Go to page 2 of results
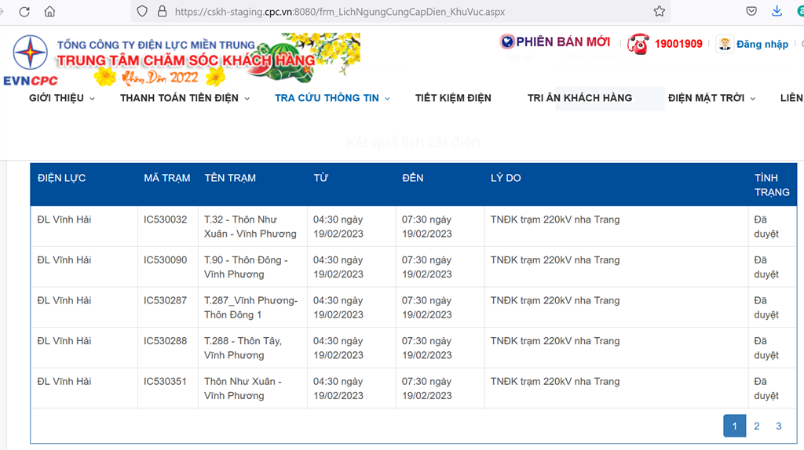Viewport: 804px width, 450px height. point(756,426)
